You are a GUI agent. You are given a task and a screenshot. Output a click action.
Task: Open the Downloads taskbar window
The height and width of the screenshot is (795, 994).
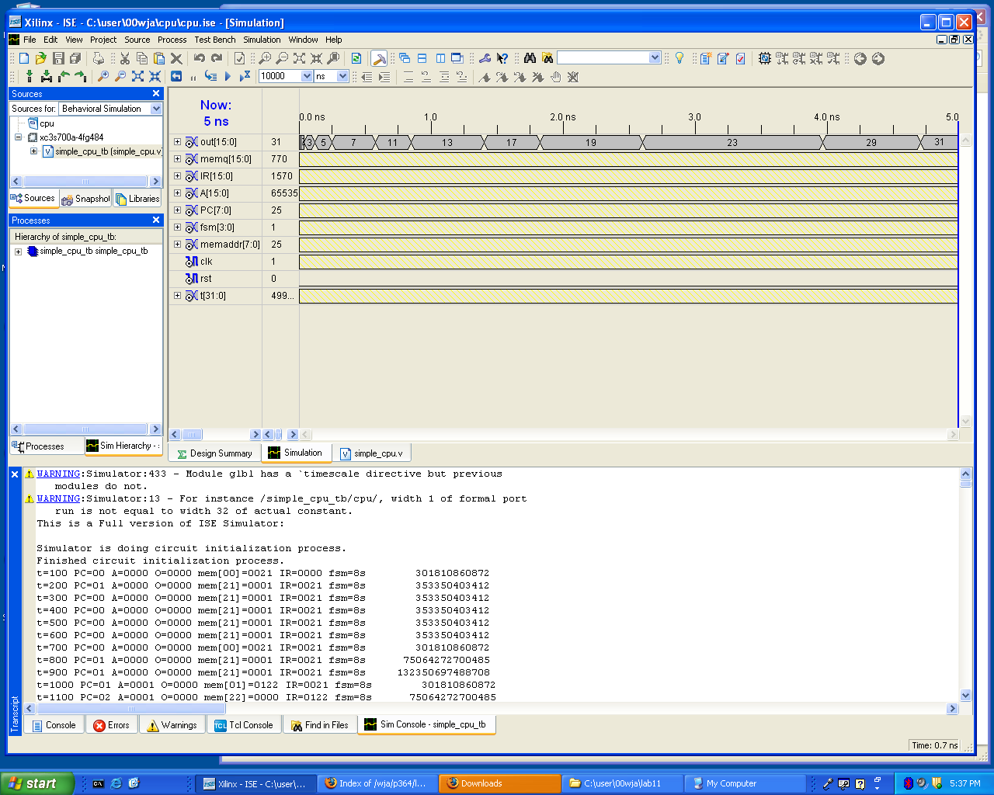[499, 783]
